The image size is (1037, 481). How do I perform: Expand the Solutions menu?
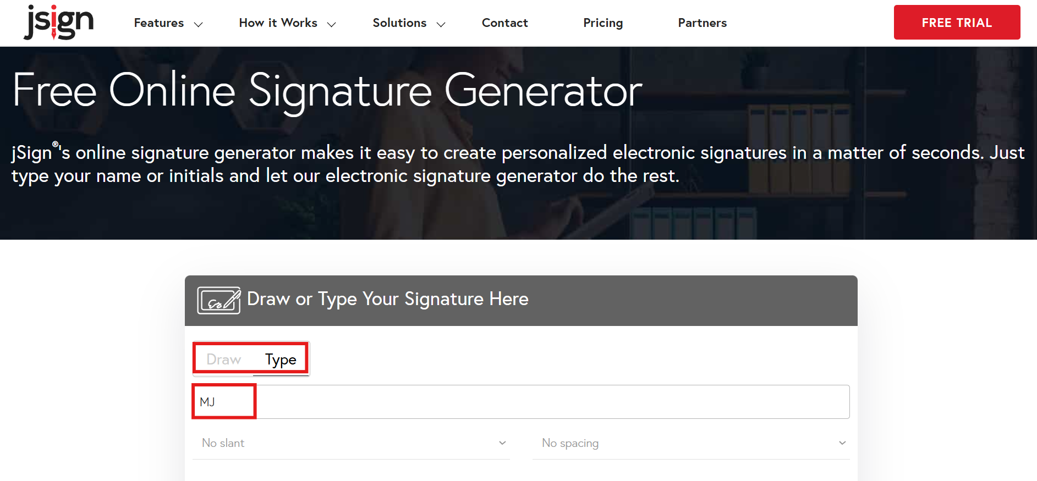pos(399,23)
